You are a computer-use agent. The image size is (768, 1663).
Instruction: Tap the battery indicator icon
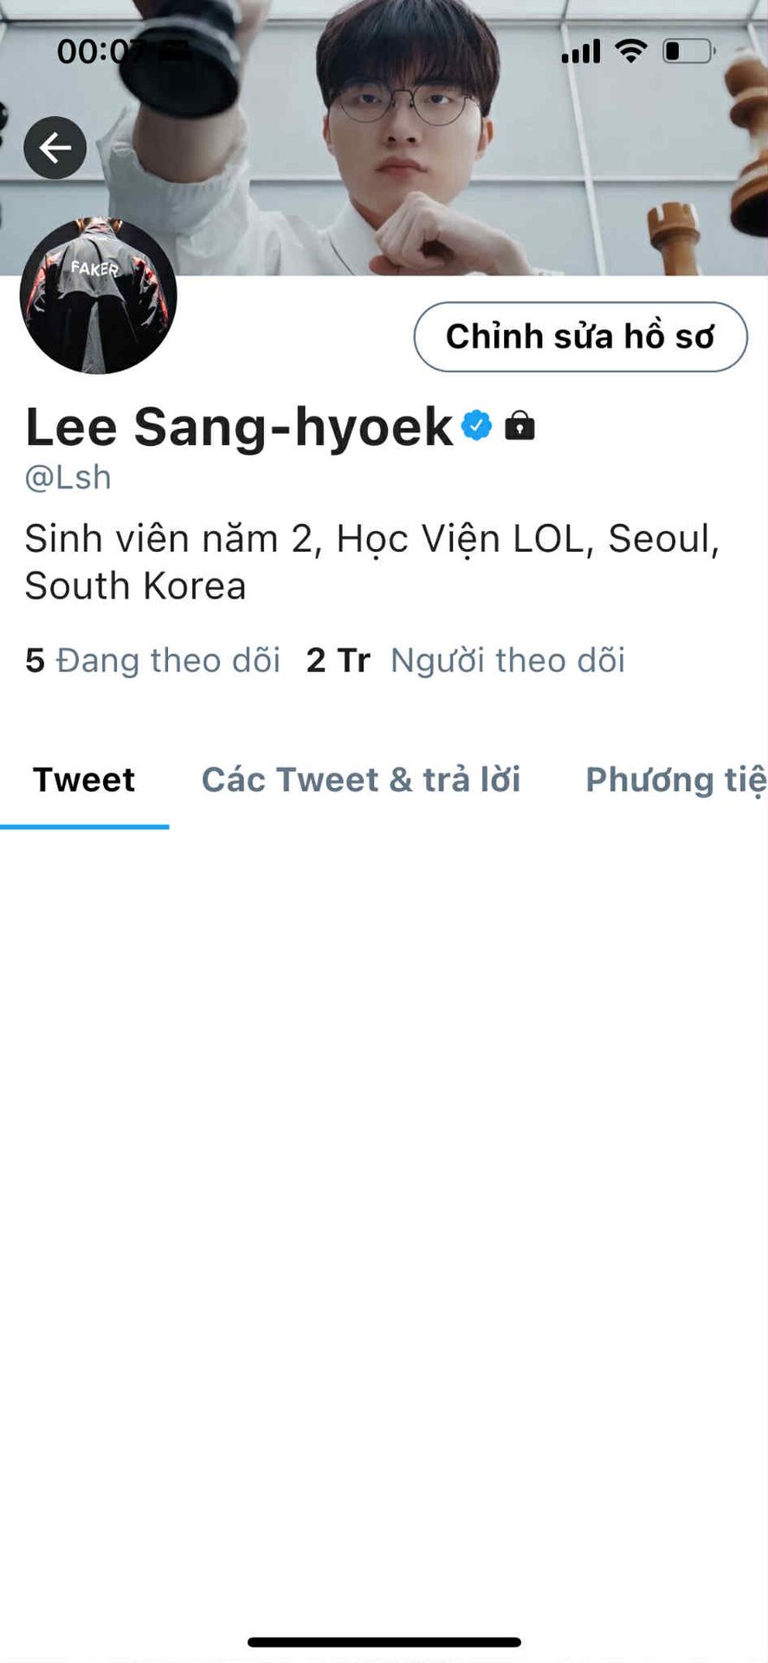pyautogui.click(x=689, y=51)
